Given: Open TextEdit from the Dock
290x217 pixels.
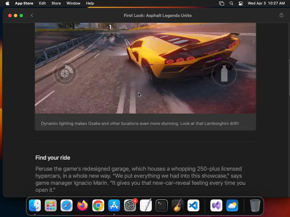Looking at the screenshot, I should click(146, 205).
